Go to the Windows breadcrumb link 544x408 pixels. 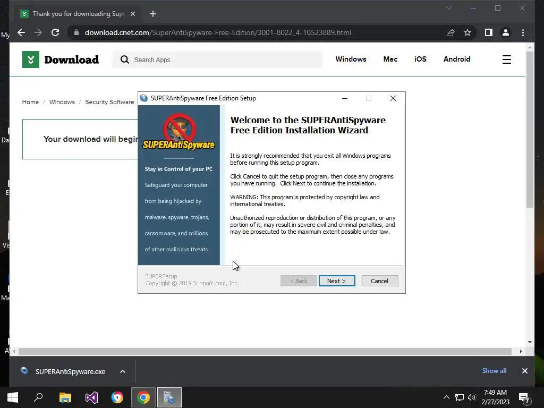62,102
